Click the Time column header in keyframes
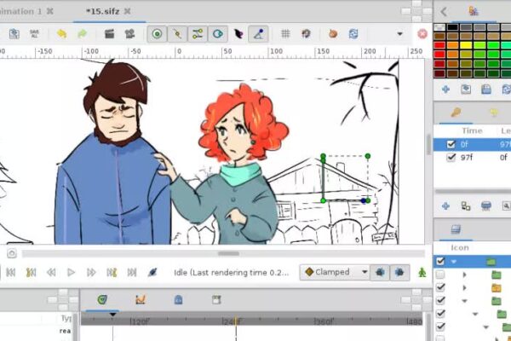This screenshot has width=511, height=341. (x=471, y=130)
